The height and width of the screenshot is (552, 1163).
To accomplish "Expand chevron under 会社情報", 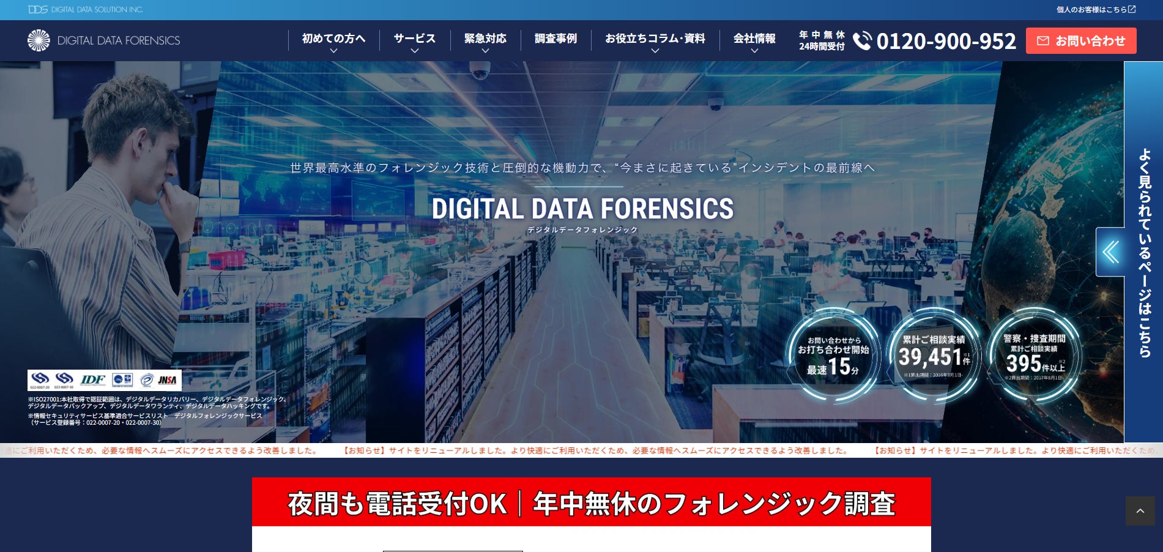I will (x=754, y=51).
